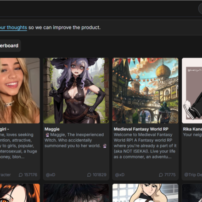The height and width of the screenshot is (202, 202).
Task: Click chat count 157176
Action: pos(31,175)
